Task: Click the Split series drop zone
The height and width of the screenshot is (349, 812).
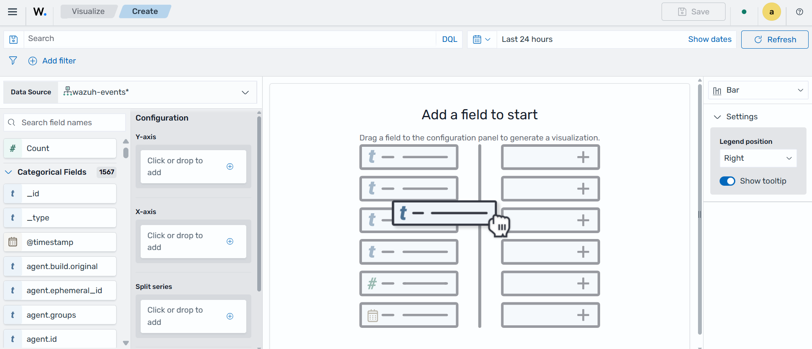Action: [193, 316]
